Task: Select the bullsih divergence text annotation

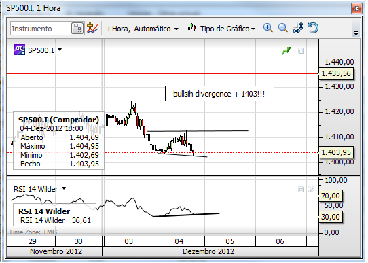Action: [219, 94]
